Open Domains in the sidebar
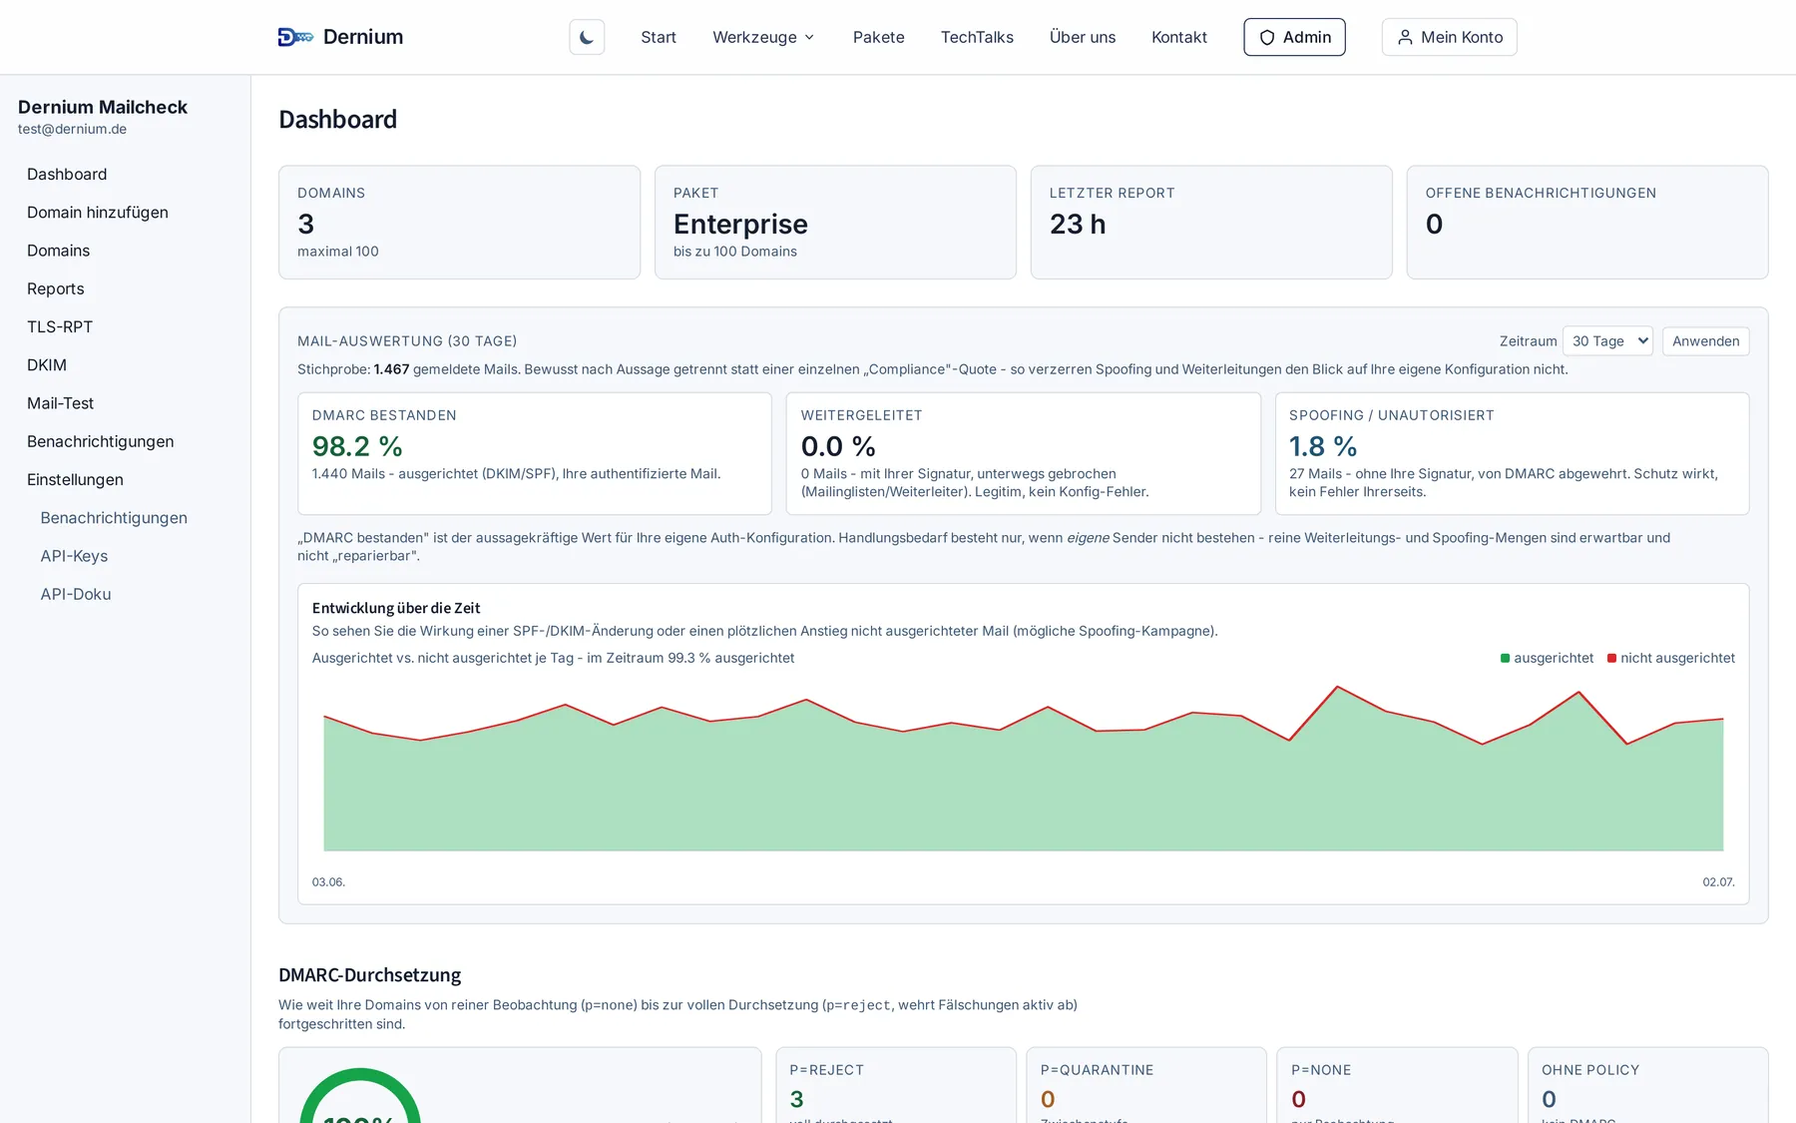Screen dimensions: 1796x1123 59,251
